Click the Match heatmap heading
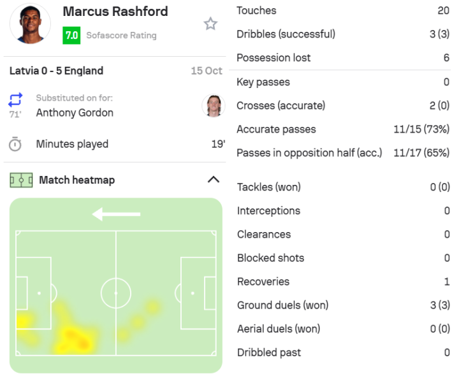This screenshot has width=459, height=378. pos(76,180)
